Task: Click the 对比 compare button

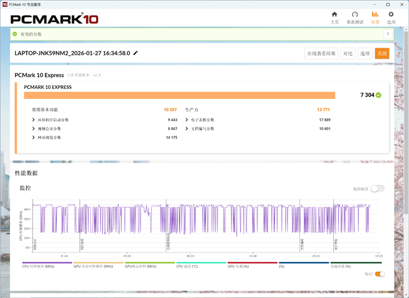Action: point(348,54)
